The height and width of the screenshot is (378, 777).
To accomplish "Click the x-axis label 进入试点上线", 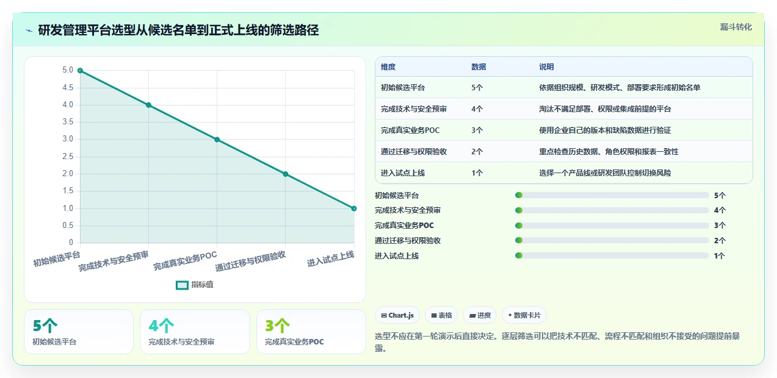I will click(330, 259).
